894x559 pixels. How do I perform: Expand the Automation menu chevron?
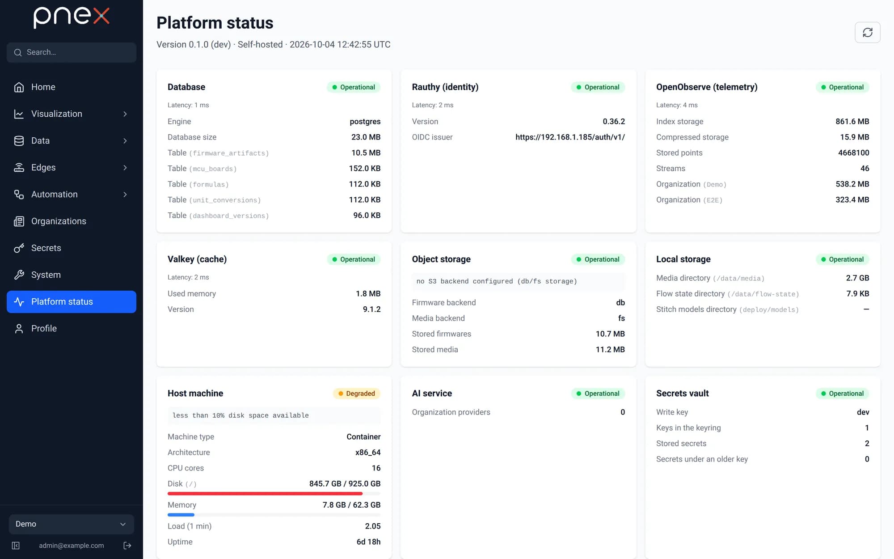click(125, 195)
